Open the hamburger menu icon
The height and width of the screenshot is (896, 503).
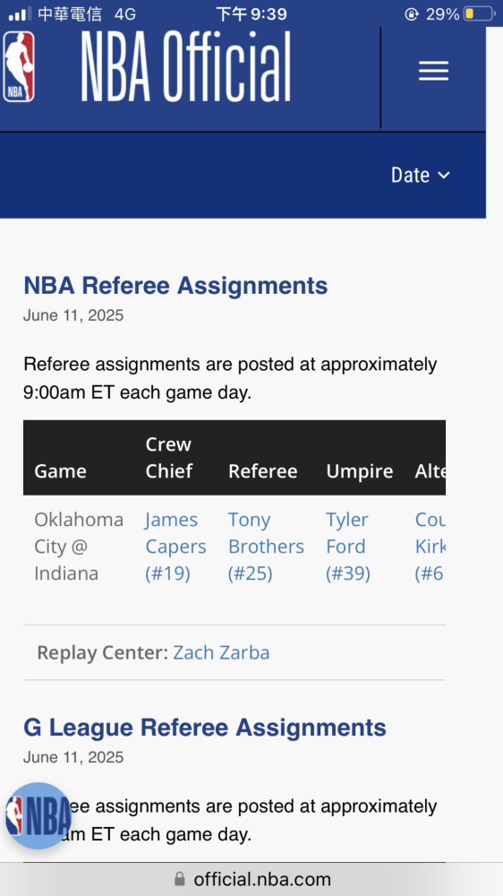tap(433, 71)
